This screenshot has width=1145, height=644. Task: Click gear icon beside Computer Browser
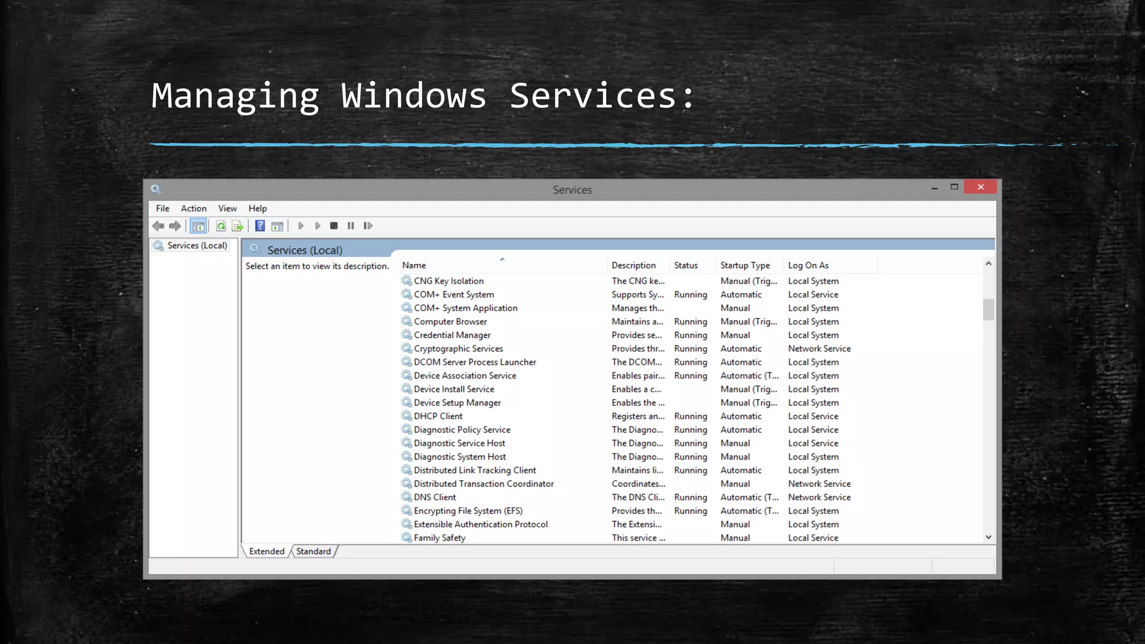tap(406, 321)
